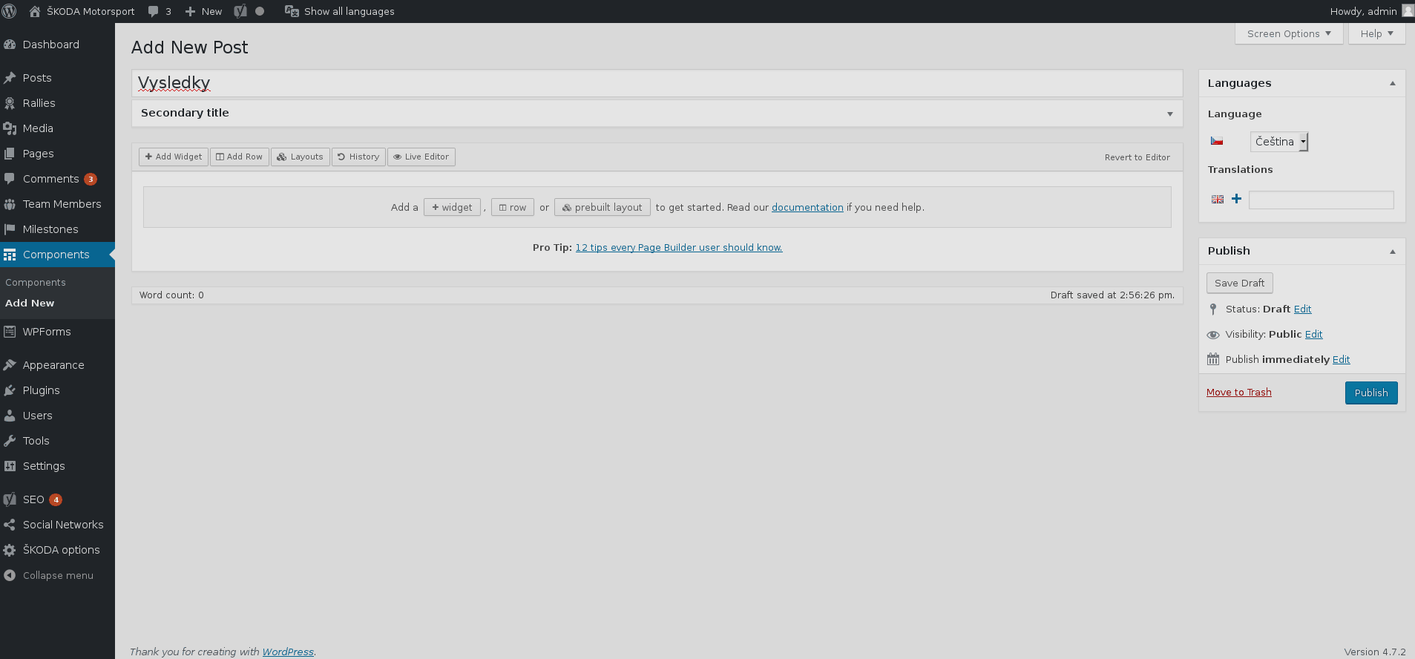The image size is (1415, 659).
Task: Click the prebuilt layout button
Action: click(603, 207)
